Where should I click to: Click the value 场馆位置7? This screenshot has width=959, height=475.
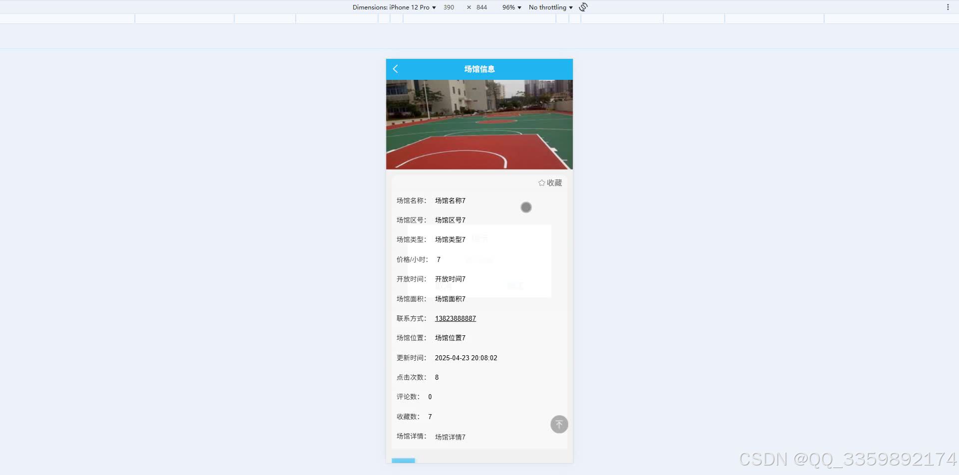(450, 338)
